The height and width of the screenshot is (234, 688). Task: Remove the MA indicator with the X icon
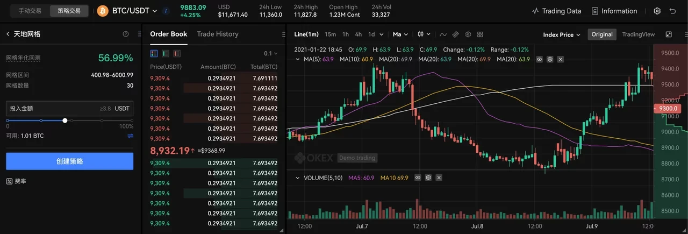560,59
